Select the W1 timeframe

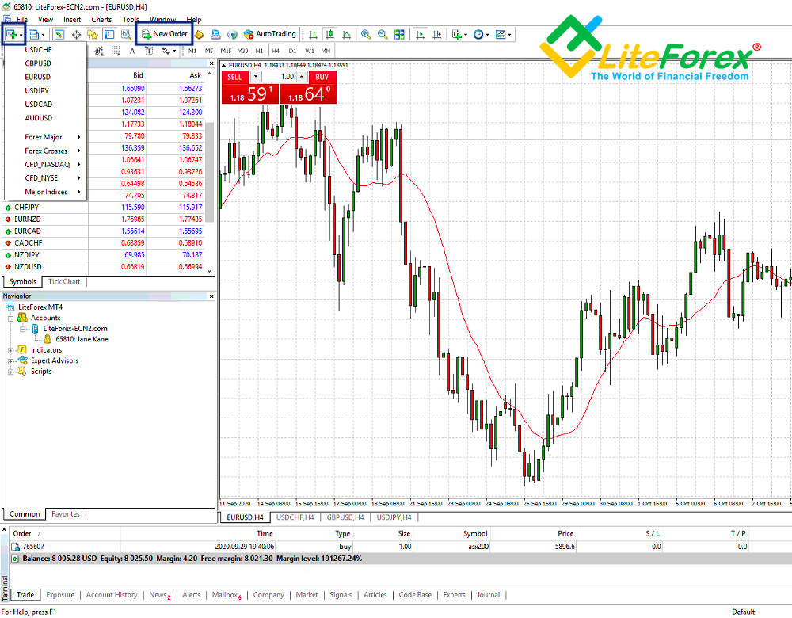pyautogui.click(x=309, y=51)
